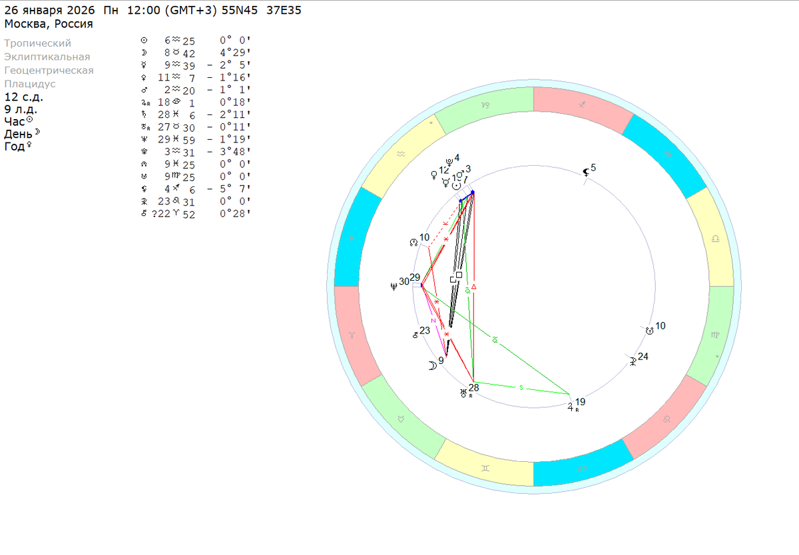Click the 'Плацидус' house system label
This screenshot has height=555, width=799.
30,84
